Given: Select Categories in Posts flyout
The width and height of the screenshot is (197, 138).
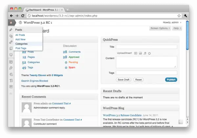Looking at the screenshot, I should click(21, 44).
